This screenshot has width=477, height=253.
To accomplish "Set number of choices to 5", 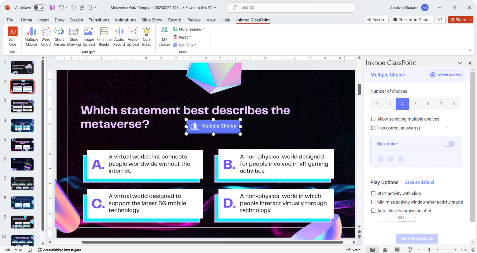I will pyautogui.click(x=415, y=104).
